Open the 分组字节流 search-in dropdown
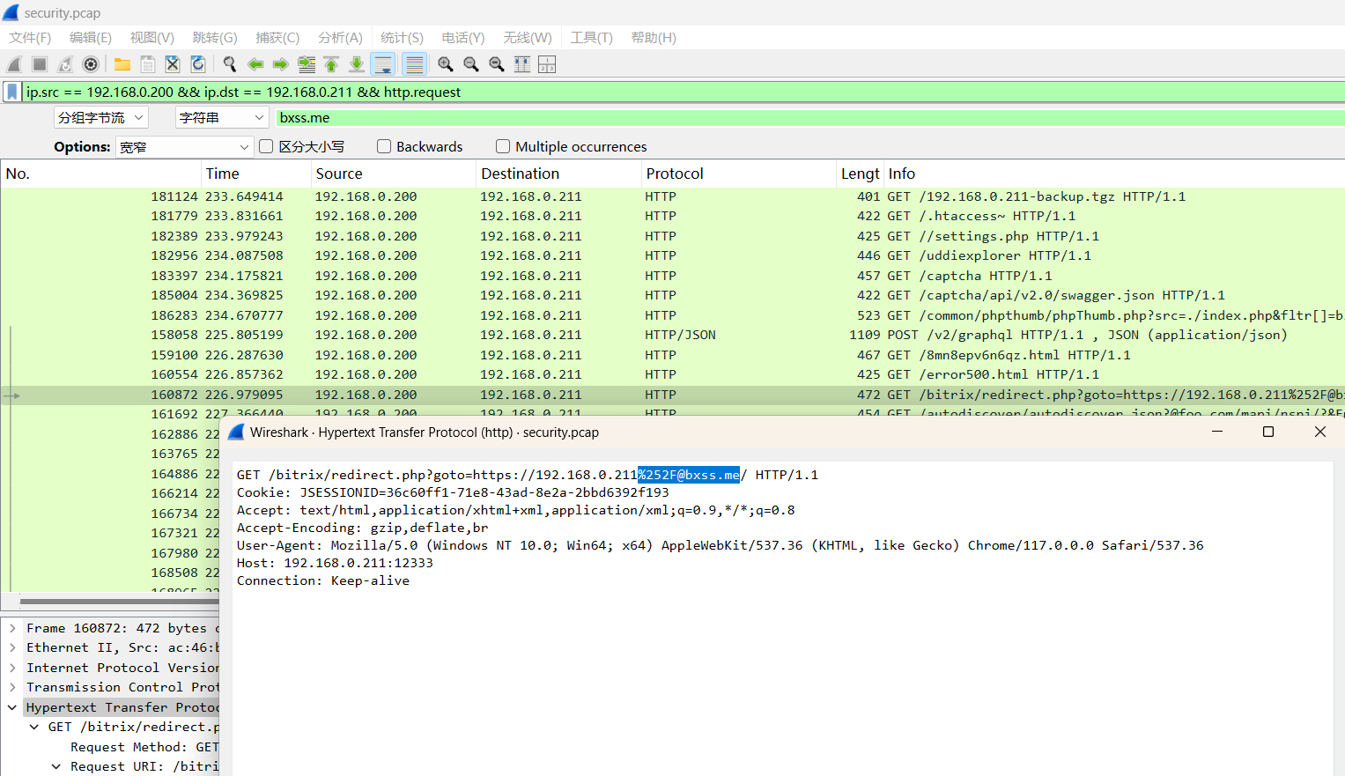1345x776 pixels. 100,118
